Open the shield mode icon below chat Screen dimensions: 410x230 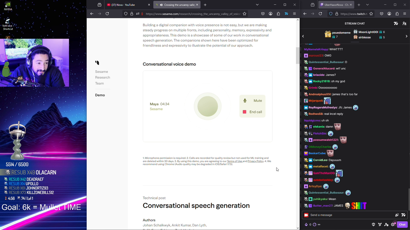pyautogui.click(x=373, y=225)
